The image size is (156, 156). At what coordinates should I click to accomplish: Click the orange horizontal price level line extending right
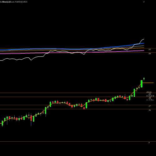(x=148, y=83)
